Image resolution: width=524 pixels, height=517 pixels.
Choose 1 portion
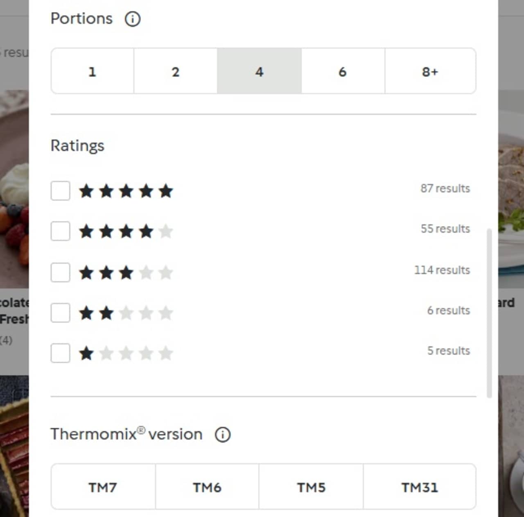pyautogui.click(x=93, y=71)
